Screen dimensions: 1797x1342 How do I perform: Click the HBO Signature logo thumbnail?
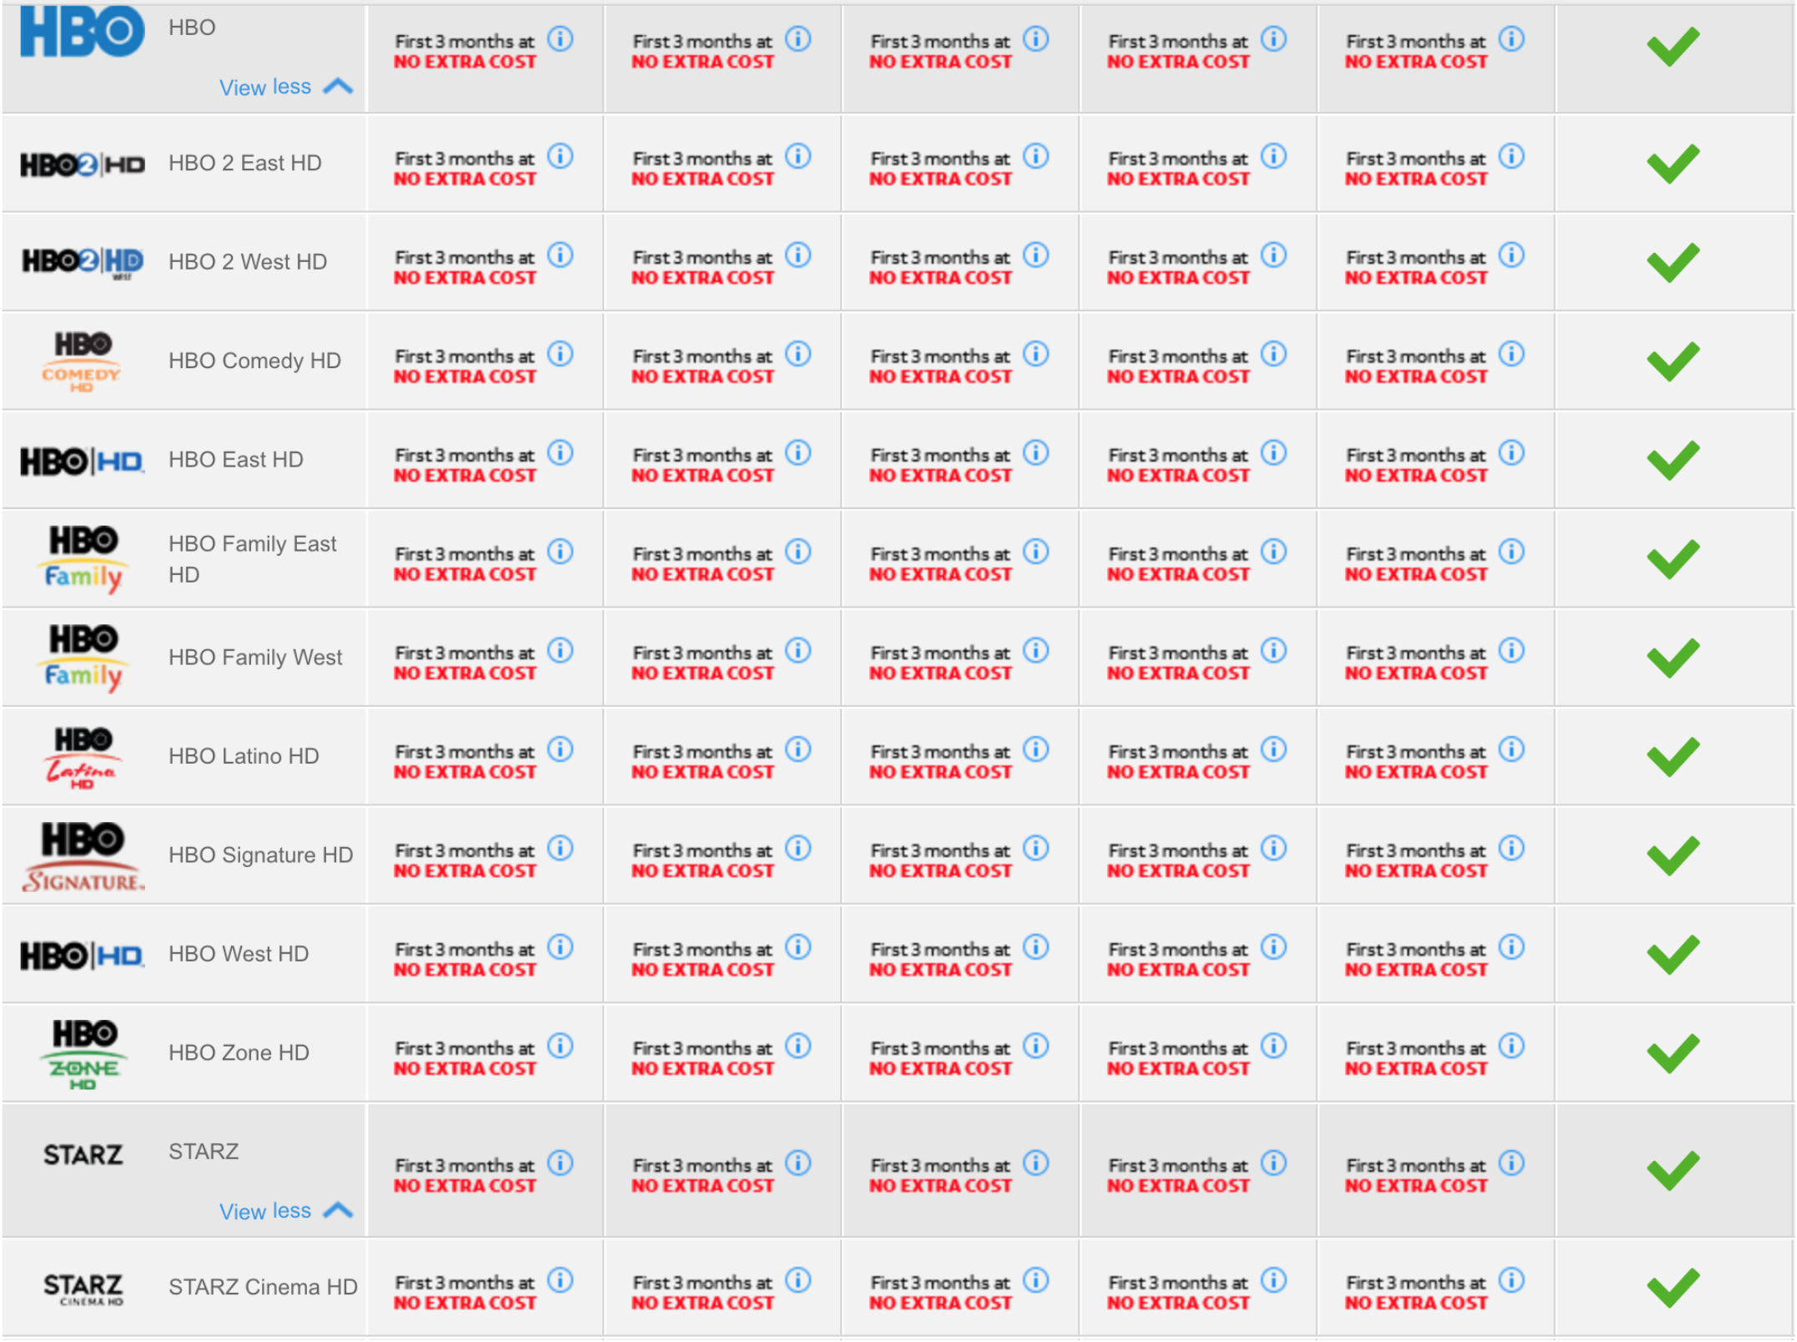point(83,856)
